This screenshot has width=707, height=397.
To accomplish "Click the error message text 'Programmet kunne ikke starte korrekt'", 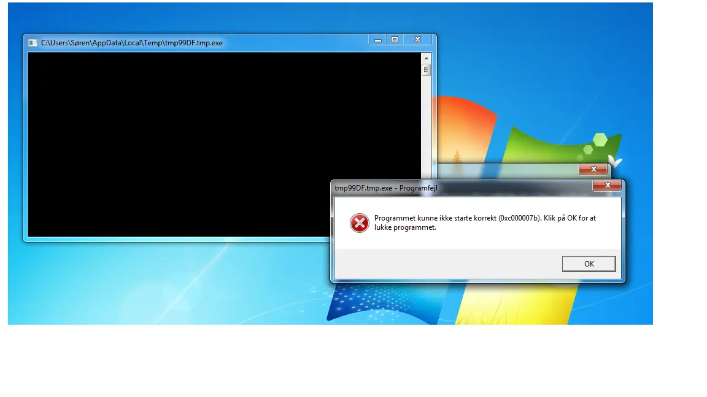I will tap(435, 218).
